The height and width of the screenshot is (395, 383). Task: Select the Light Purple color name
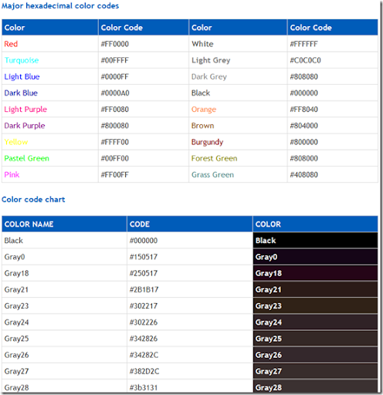coord(25,110)
